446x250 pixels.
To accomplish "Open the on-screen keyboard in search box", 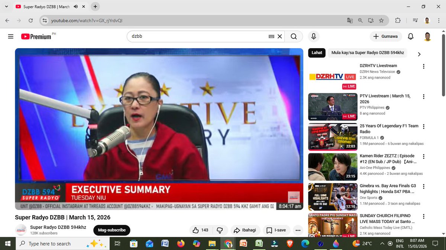I will [271, 36].
